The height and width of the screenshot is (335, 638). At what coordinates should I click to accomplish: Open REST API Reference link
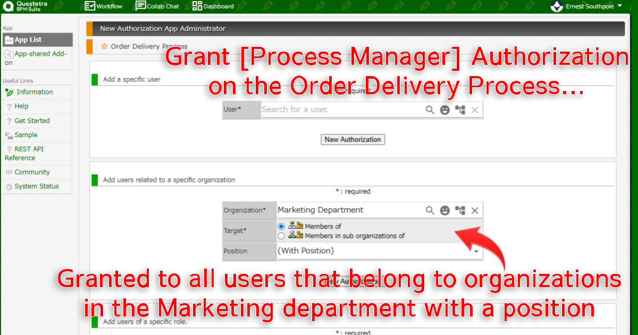[x=24, y=153]
